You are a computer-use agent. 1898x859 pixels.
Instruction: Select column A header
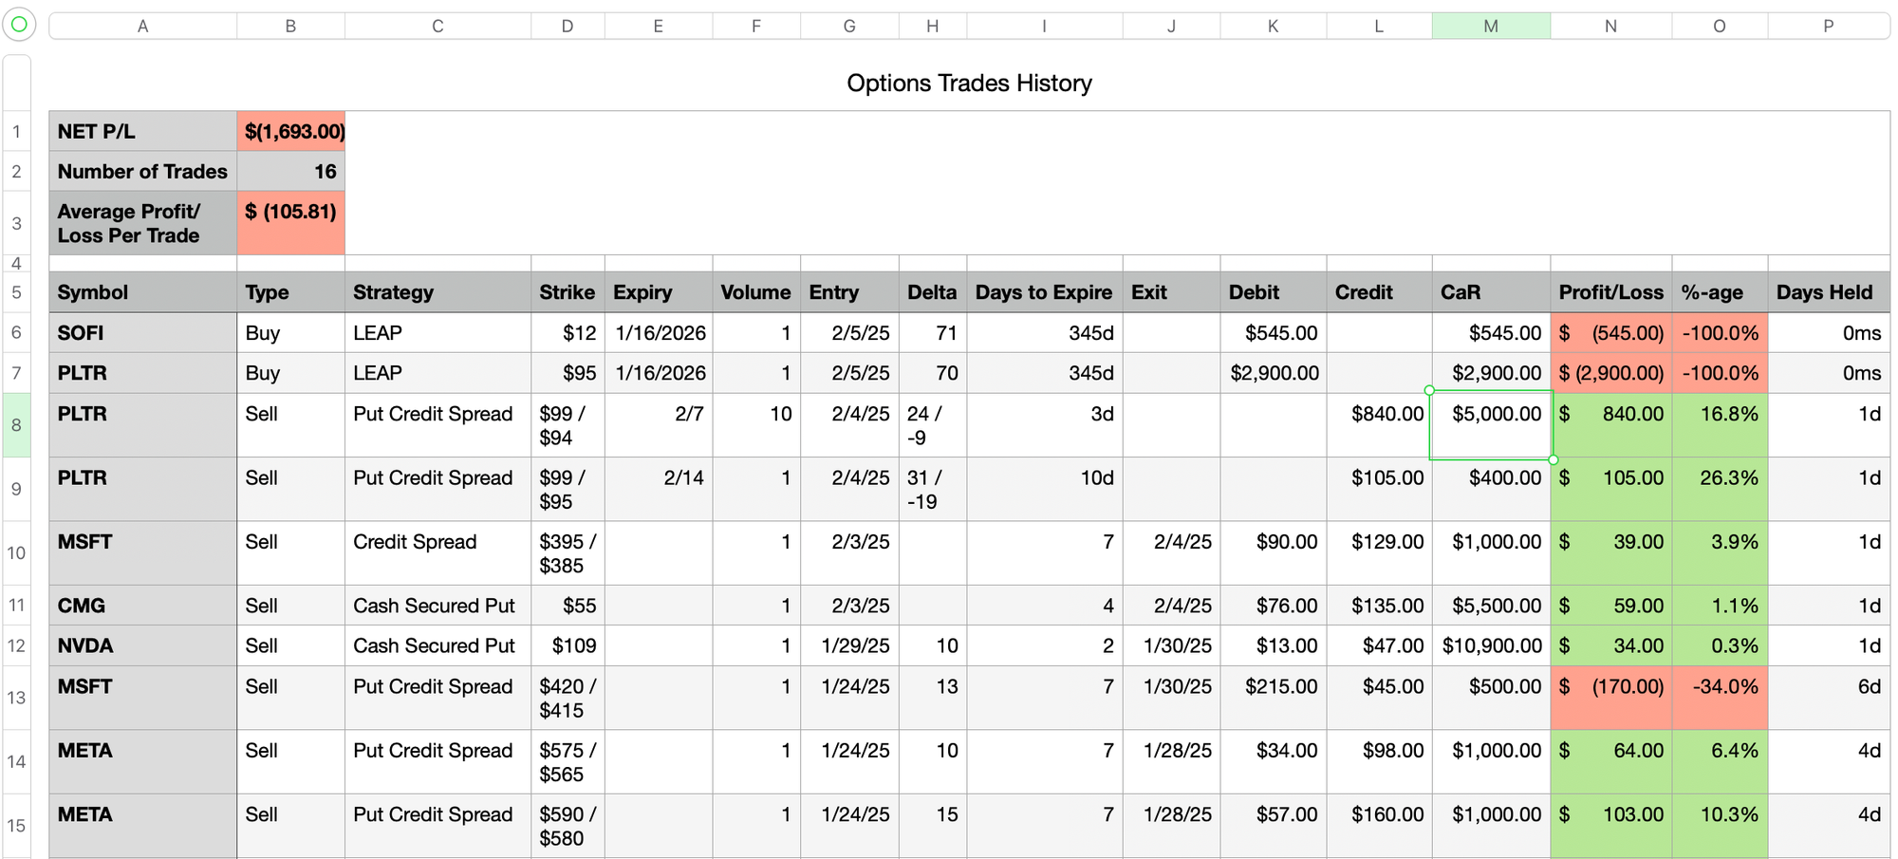(142, 27)
